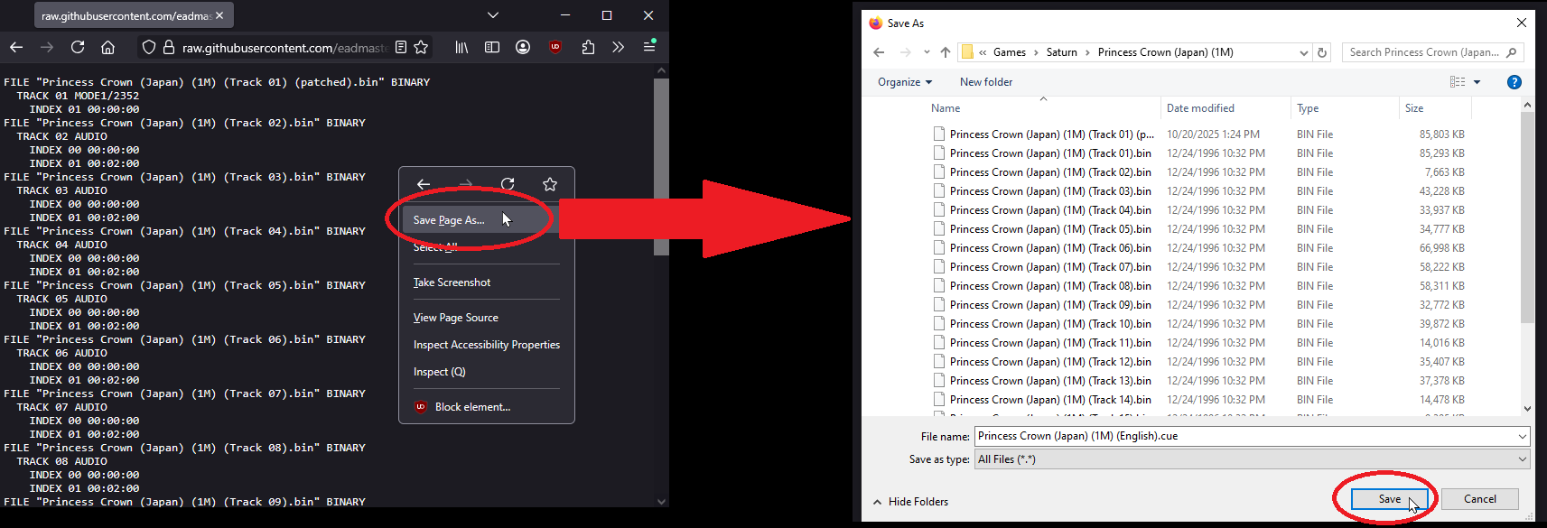
Task: Open the view options dropdown arrow
Action: point(1477,82)
